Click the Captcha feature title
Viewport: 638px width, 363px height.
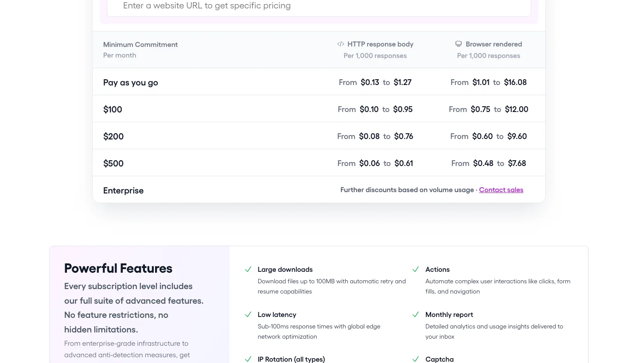pos(440,359)
